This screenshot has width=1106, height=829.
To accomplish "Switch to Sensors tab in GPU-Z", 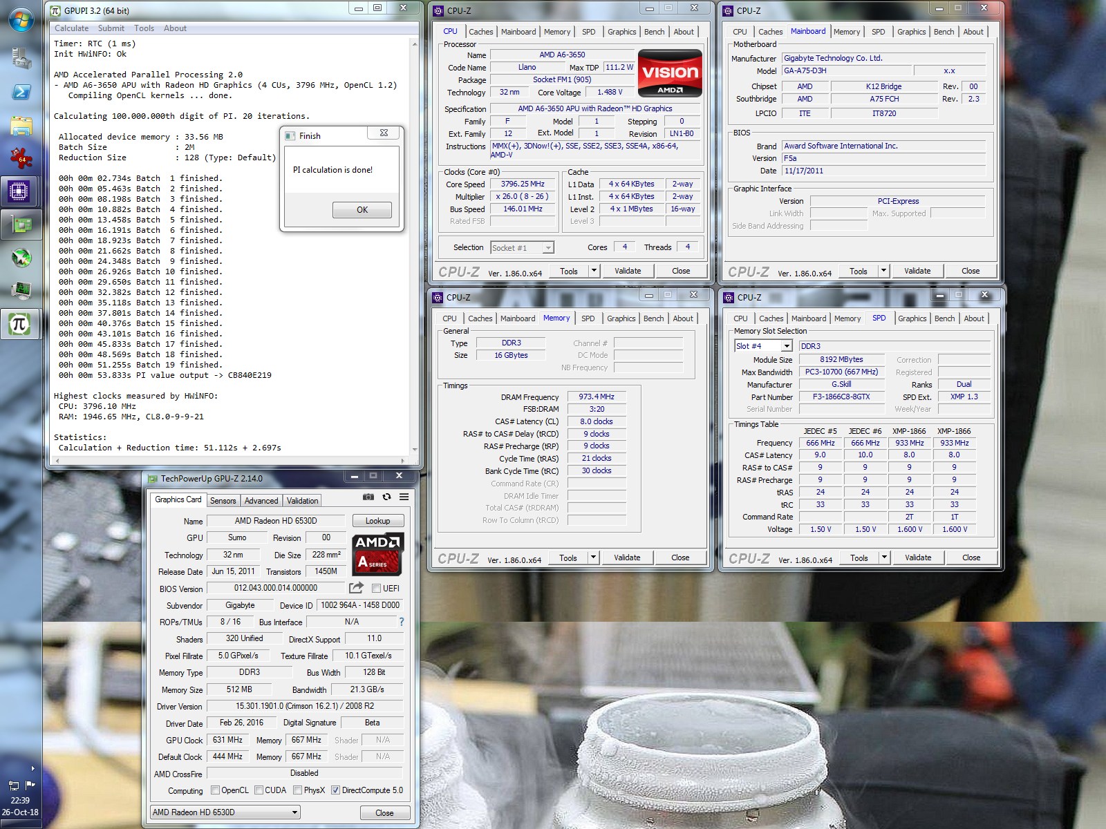I will click(x=223, y=501).
